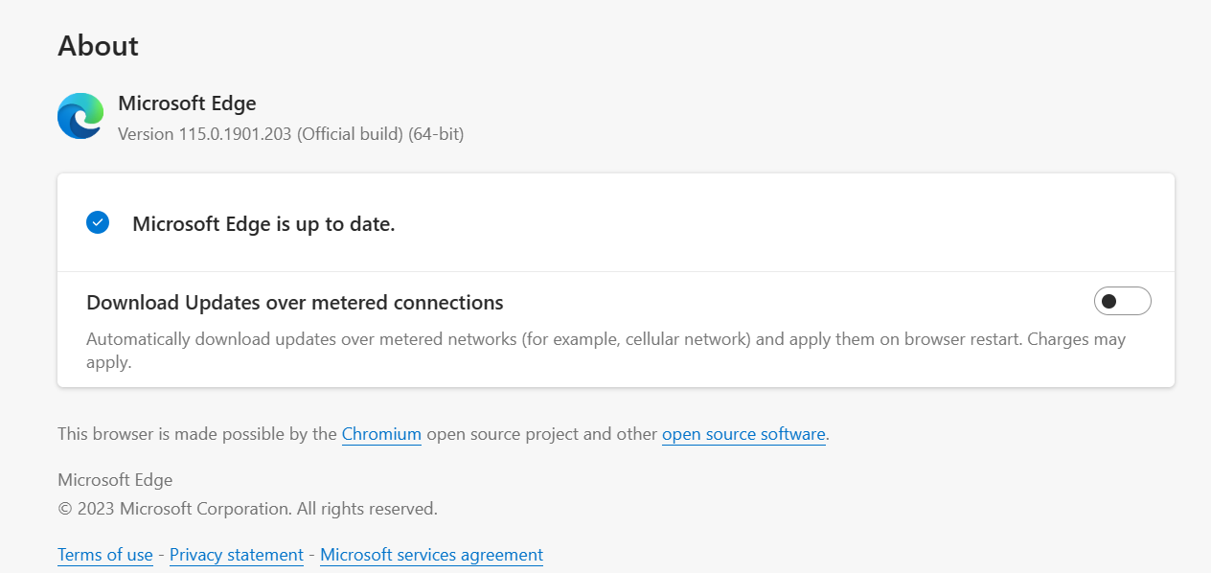Click the dark knob inside the metered toggle
Screen dimensions: 1211x573
[x=1109, y=301]
